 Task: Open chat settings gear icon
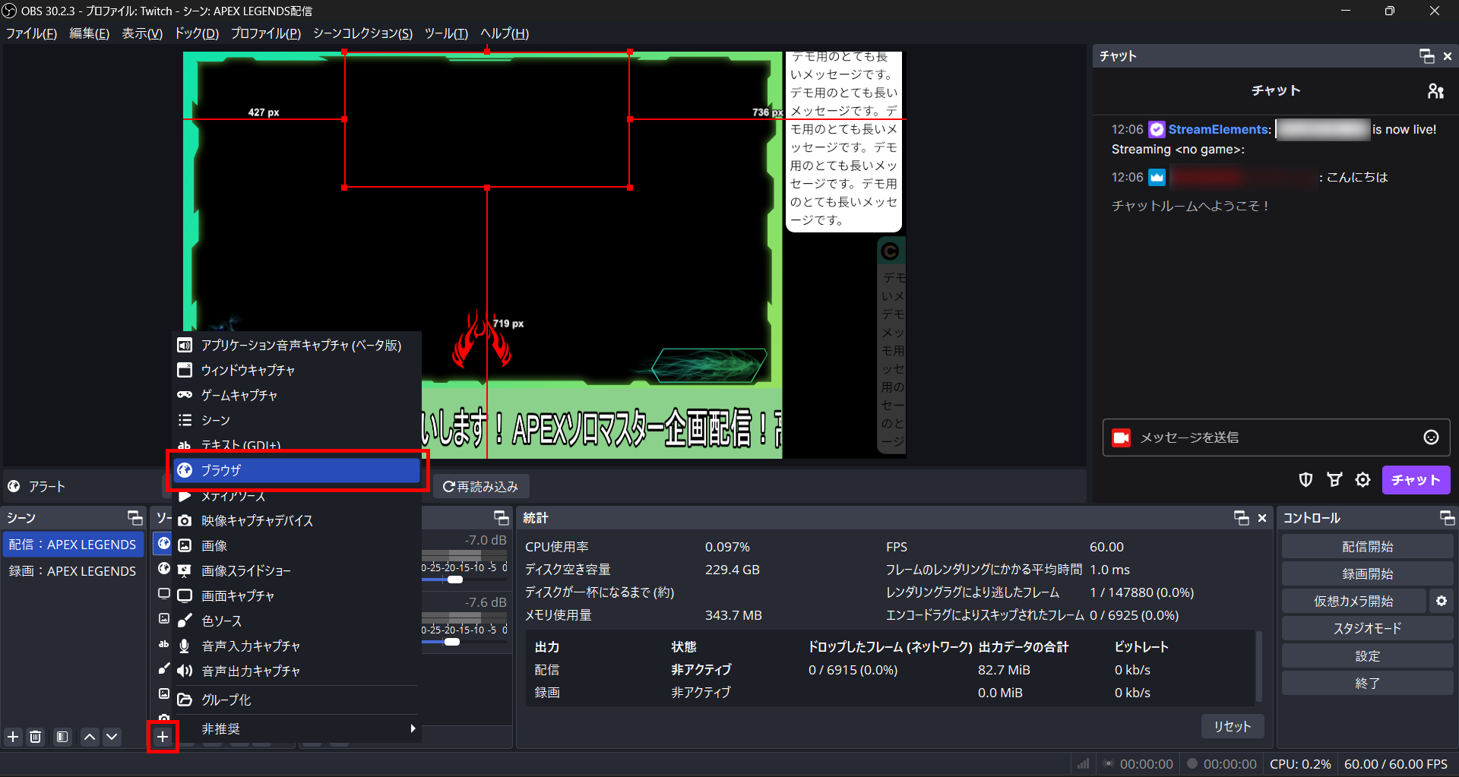1363,480
